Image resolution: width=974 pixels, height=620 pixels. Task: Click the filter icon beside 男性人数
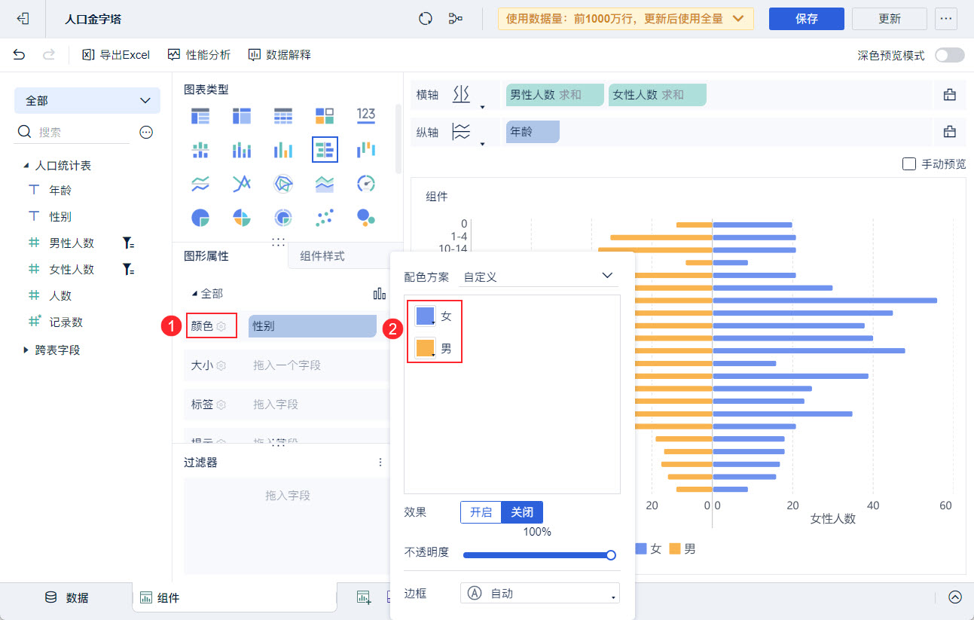pyautogui.click(x=128, y=243)
